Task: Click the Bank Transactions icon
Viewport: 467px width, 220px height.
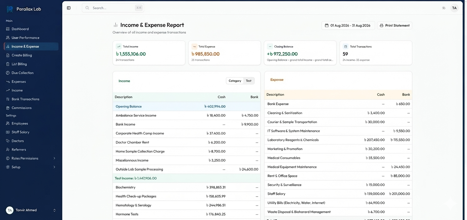Action: (x=8, y=99)
